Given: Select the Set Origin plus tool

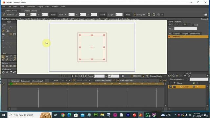Looking at the screenshot, I should 7,56.
